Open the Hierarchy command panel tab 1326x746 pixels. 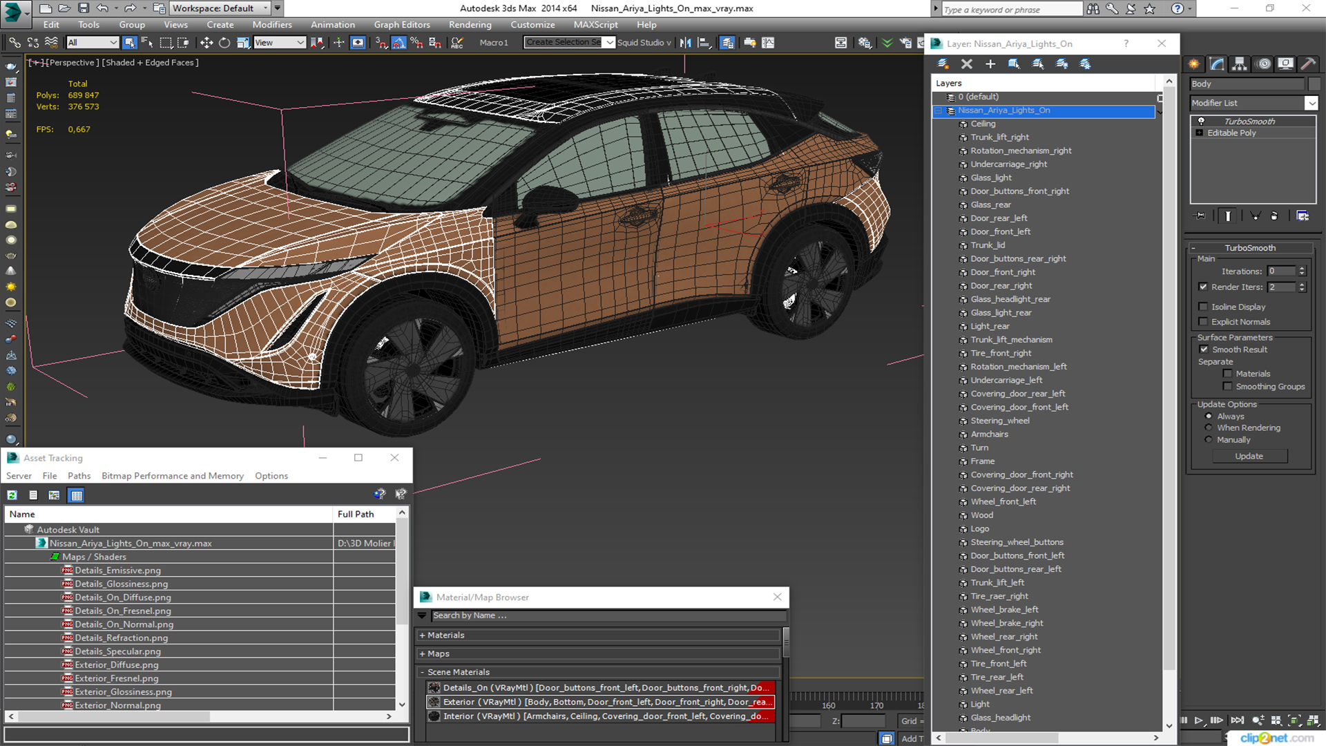(x=1240, y=64)
